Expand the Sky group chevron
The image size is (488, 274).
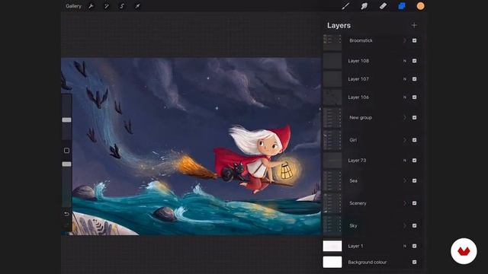(x=405, y=225)
